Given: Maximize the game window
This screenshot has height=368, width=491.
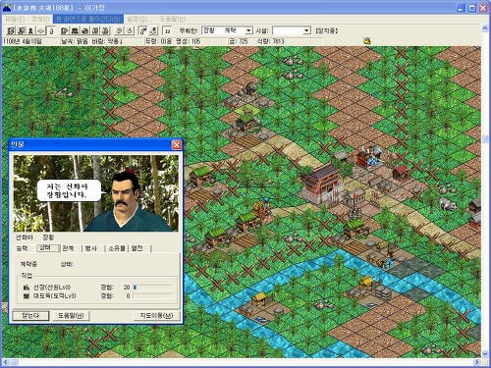Looking at the screenshot, I should [x=472, y=8].
